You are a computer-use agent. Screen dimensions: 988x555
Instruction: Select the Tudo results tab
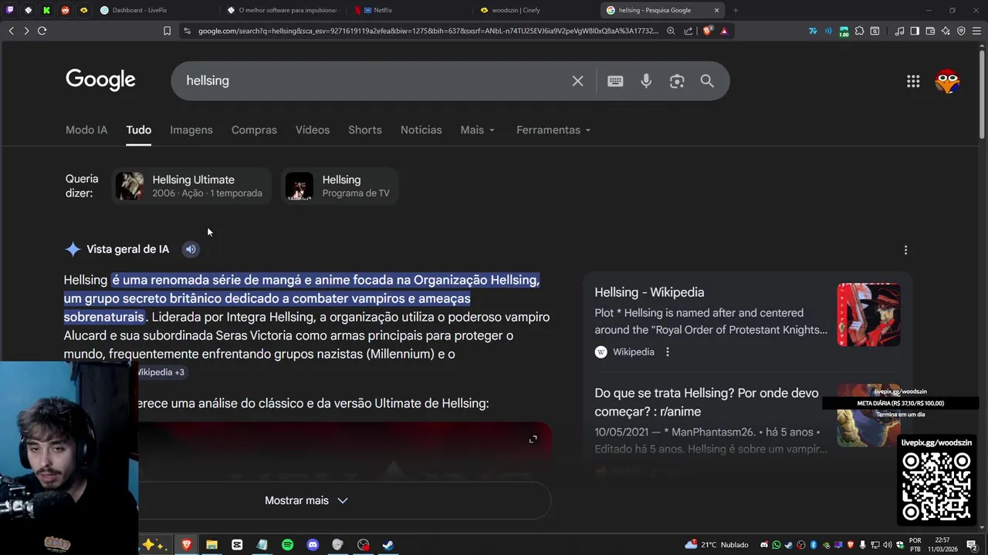139,129
